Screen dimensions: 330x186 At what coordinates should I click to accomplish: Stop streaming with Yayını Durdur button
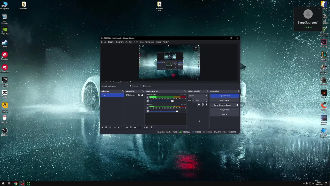click(x=225, y=96)
